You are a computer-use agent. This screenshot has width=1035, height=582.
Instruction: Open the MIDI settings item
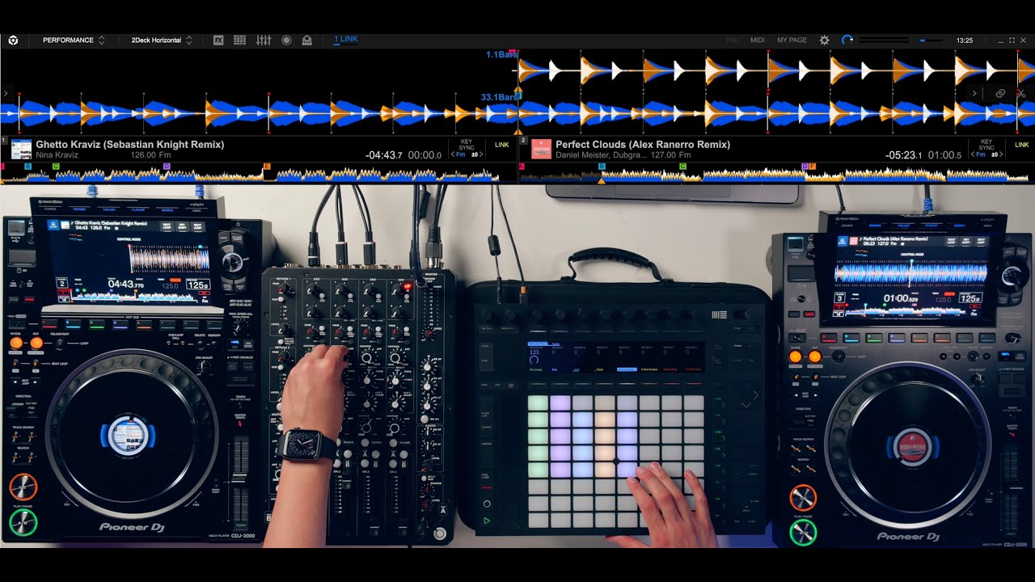(x=758, y=40)
